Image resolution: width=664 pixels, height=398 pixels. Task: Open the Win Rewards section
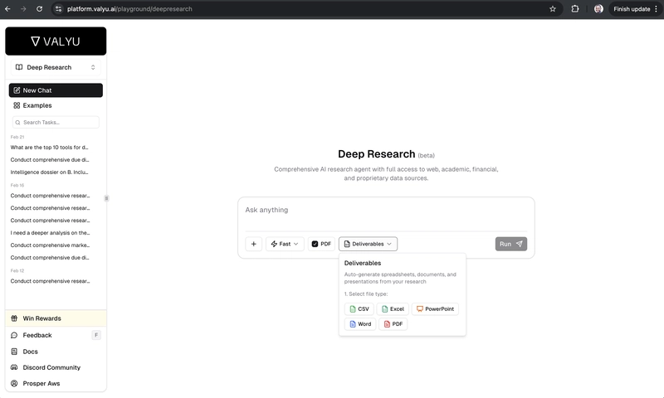click(56, 318)
